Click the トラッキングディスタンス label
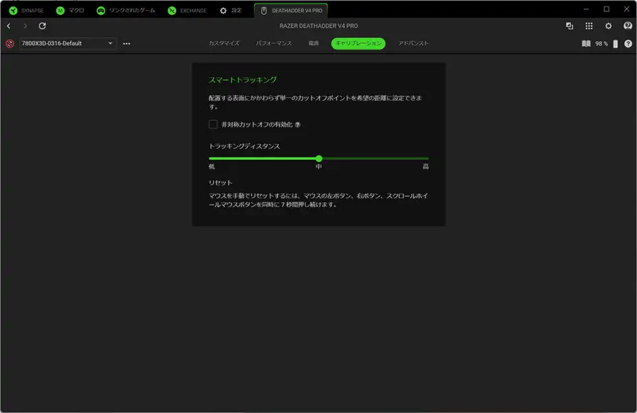The image size is (637, 413). pos(244,146)
